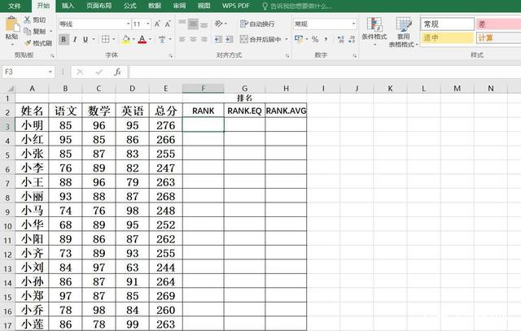The width and height of the screenshot is (521, 331).
Task: Click the Tell Me search box
Action: tap(296, 6)
